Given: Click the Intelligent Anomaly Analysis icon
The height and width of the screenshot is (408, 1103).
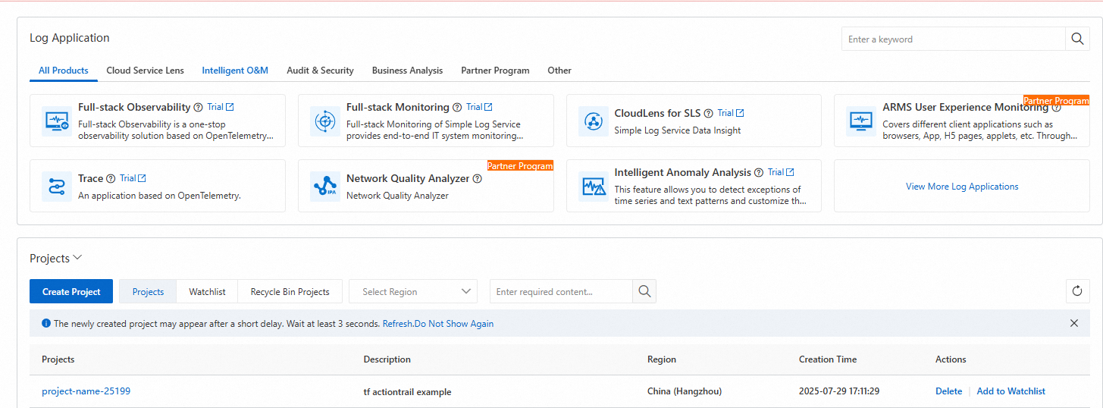Looking at the screenshot, I should 594,186.
